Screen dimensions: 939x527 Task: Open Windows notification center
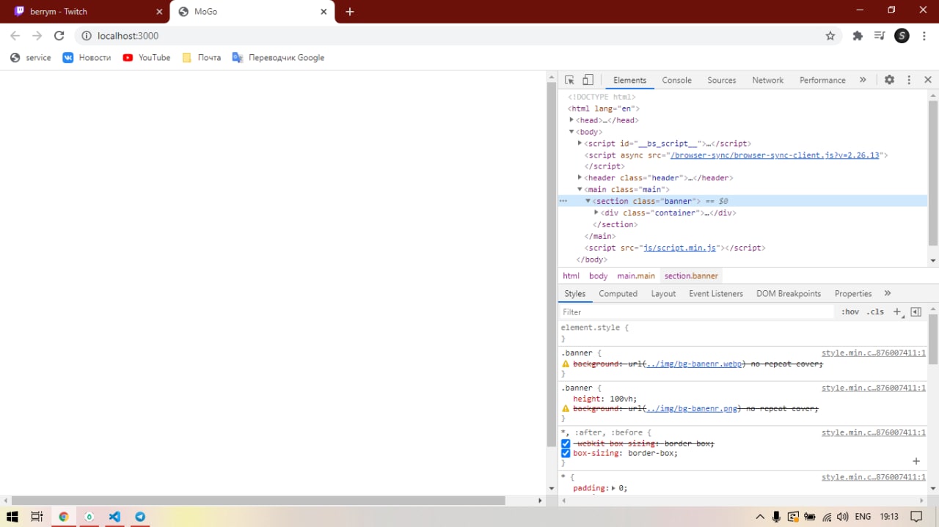tap(916, 517)
